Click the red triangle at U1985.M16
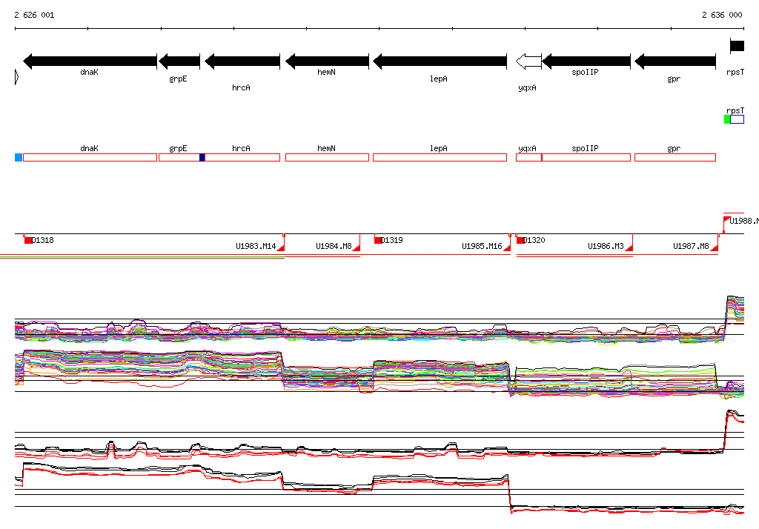The height and width of the screenshot is (529, 759). coord(507,247)
